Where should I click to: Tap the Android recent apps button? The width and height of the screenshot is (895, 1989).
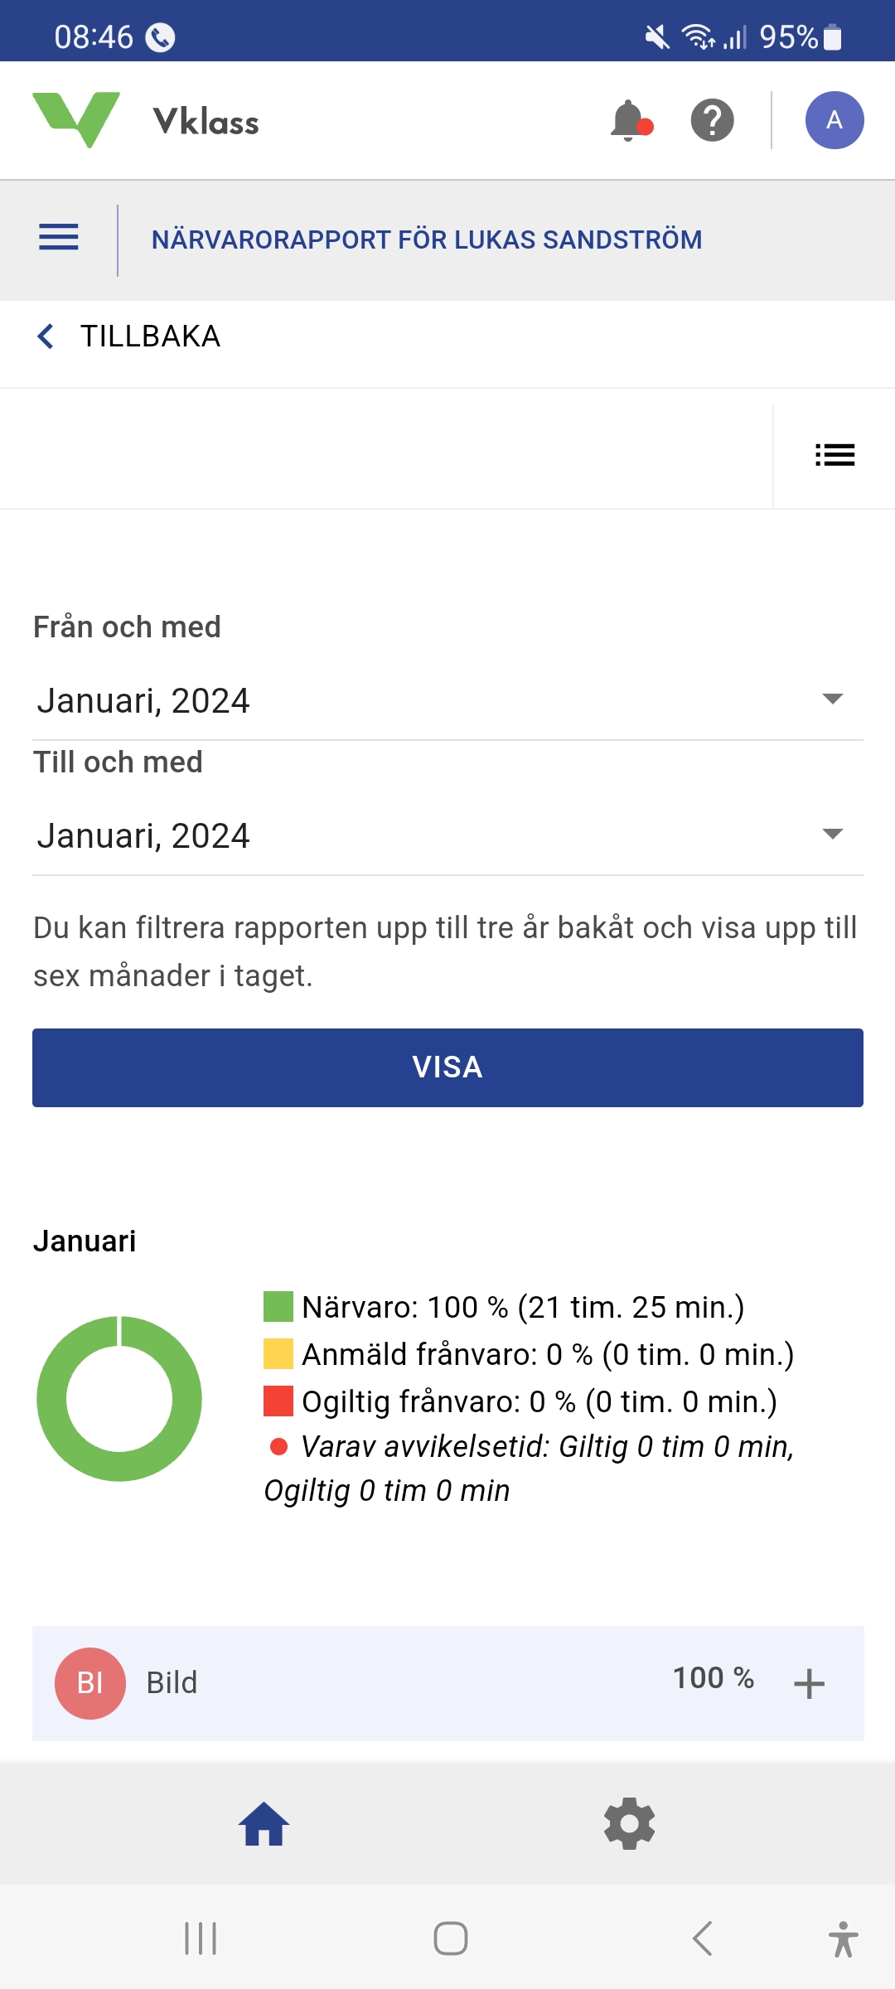click(x=201, y=1939)
